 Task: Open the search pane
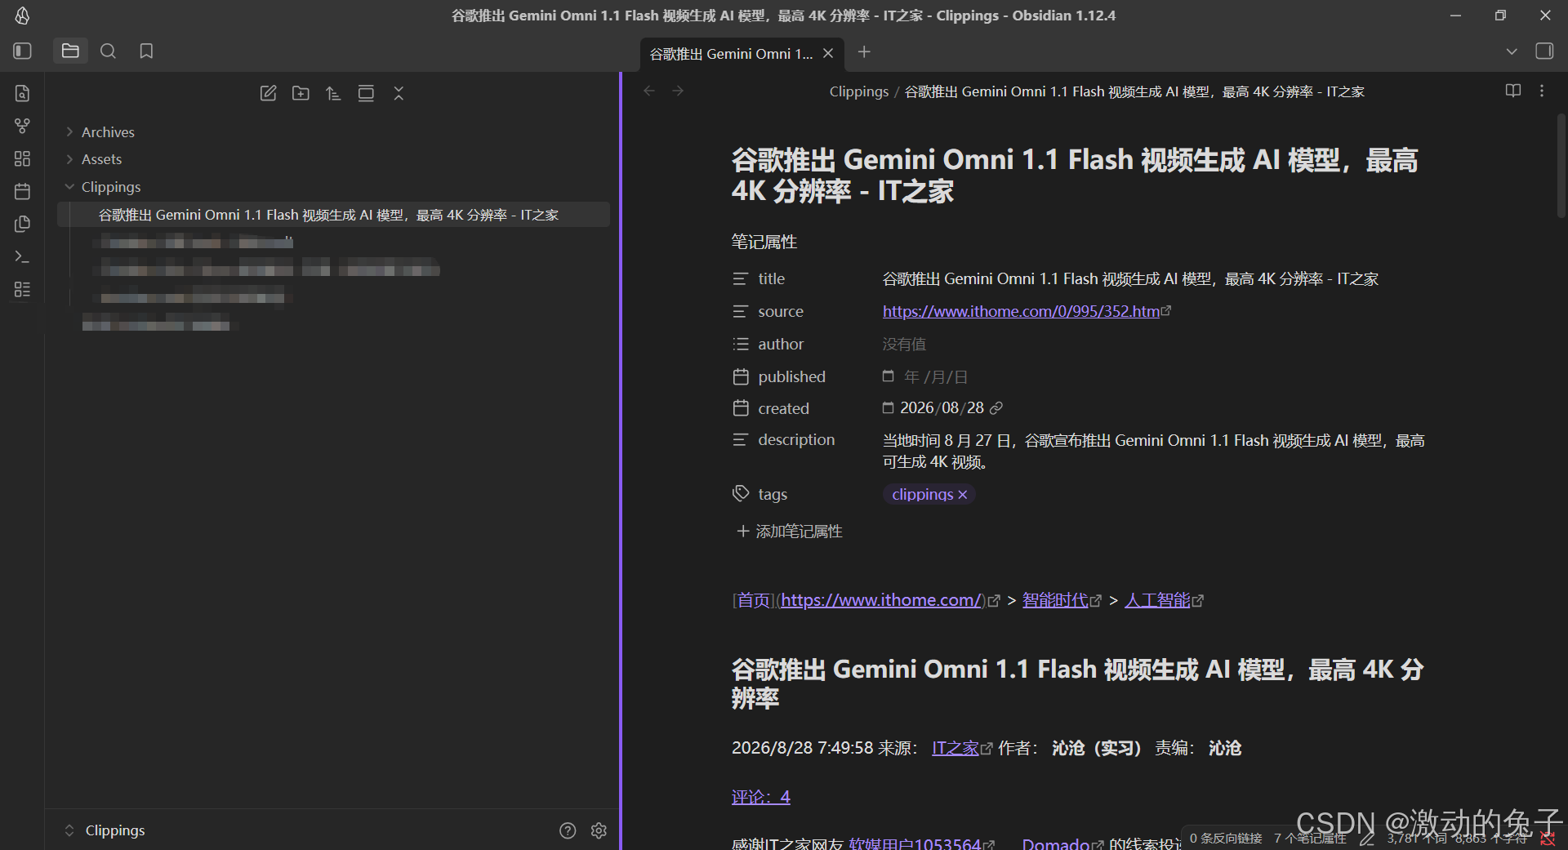(x=108, y=51)
